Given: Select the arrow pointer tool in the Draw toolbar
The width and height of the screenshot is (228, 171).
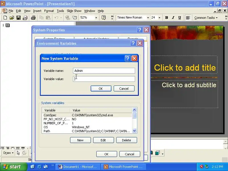Looking at the screenshot, I should 18,153.
